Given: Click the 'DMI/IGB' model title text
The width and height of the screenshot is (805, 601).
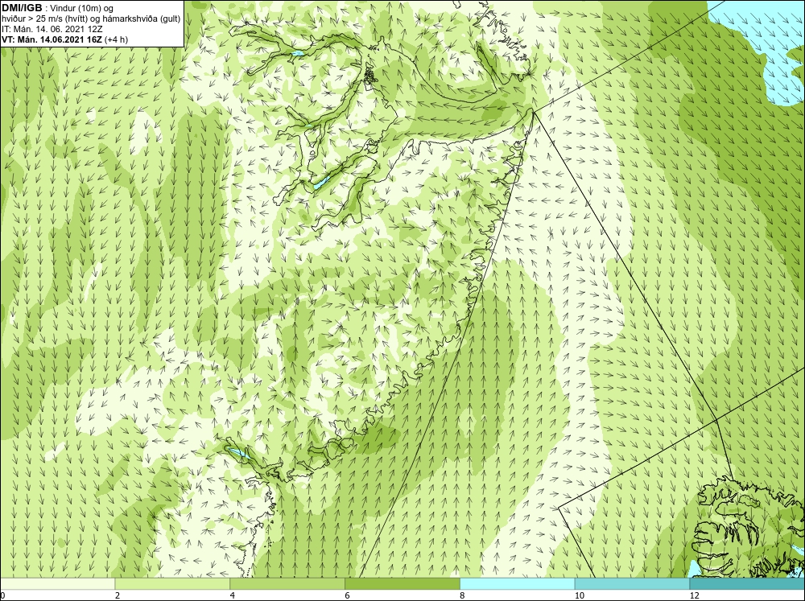Looking at the screenshot, I should [x=22, y=8].
